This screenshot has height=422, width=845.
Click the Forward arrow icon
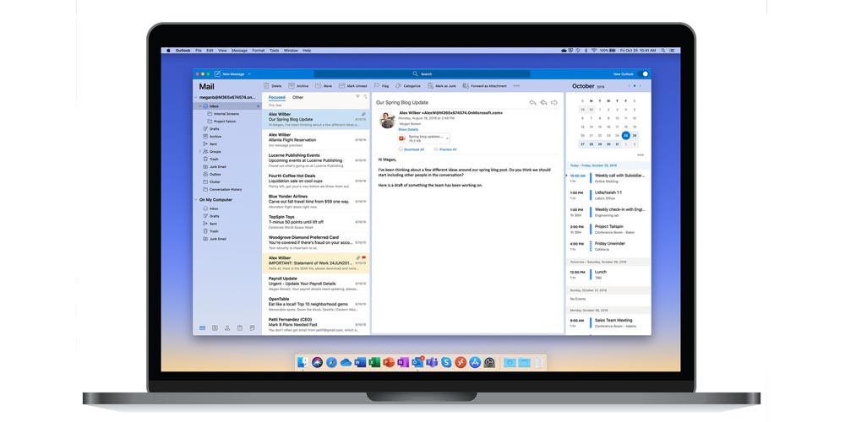[554, 102]
